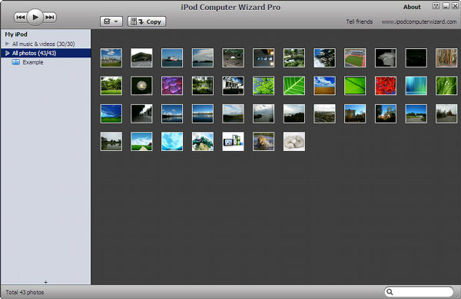Select the green leaf veins thumbnail
Viewport: 461px width, 299px height.
[x=294, y=86]
